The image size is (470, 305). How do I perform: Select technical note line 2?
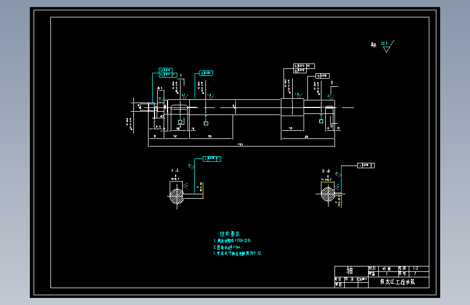click(x=228, y=247)
